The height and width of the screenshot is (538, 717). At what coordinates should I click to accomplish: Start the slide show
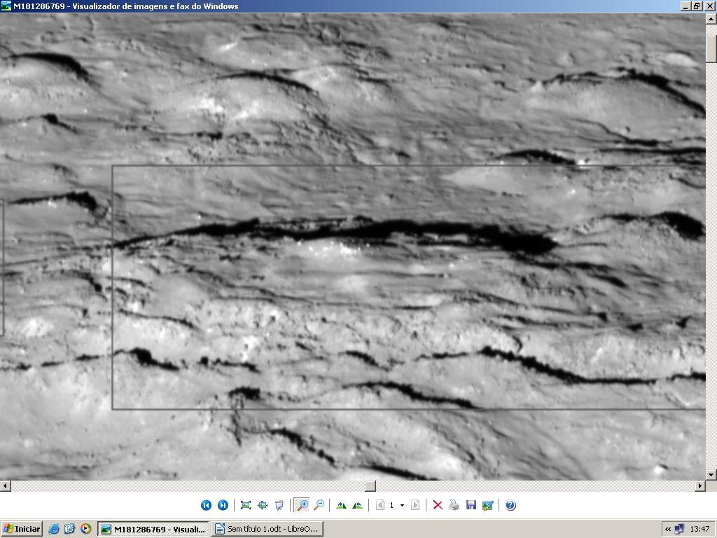(x=279, y=505)
